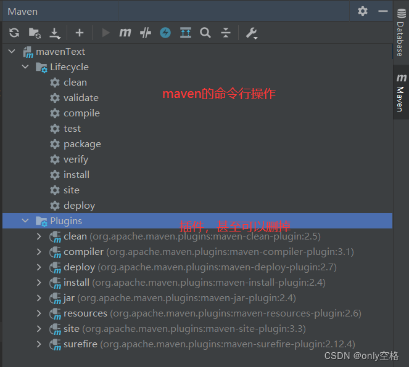409x367 pixels.
Task: Toggle offline mode lightning icon
Action: 165,33
